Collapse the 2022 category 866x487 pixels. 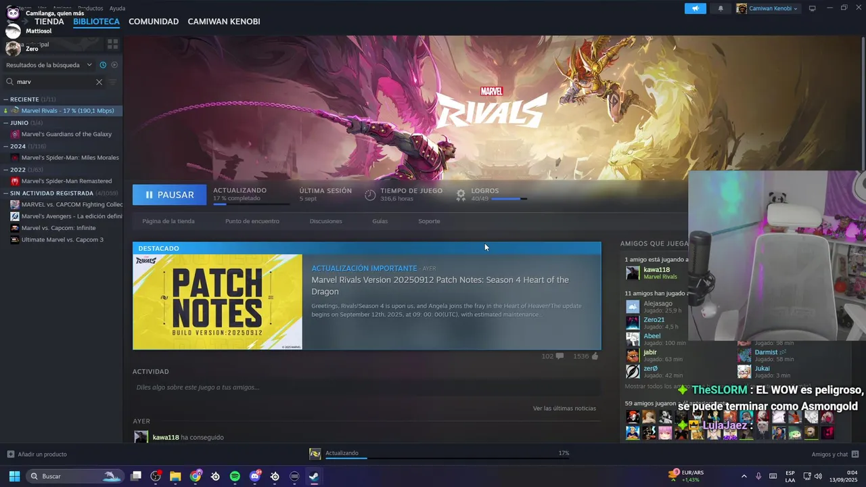click(x=5, y=170)
